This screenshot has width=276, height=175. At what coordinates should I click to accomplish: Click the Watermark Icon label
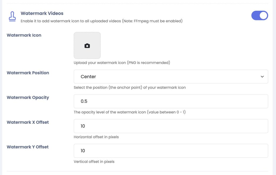coord(24,35)
